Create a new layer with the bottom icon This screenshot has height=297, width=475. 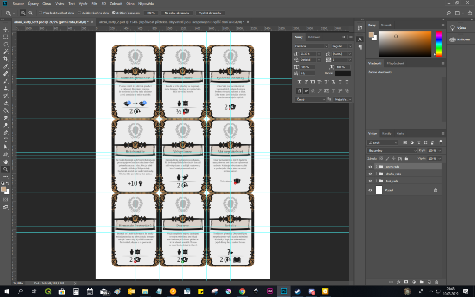click(429, 281)
